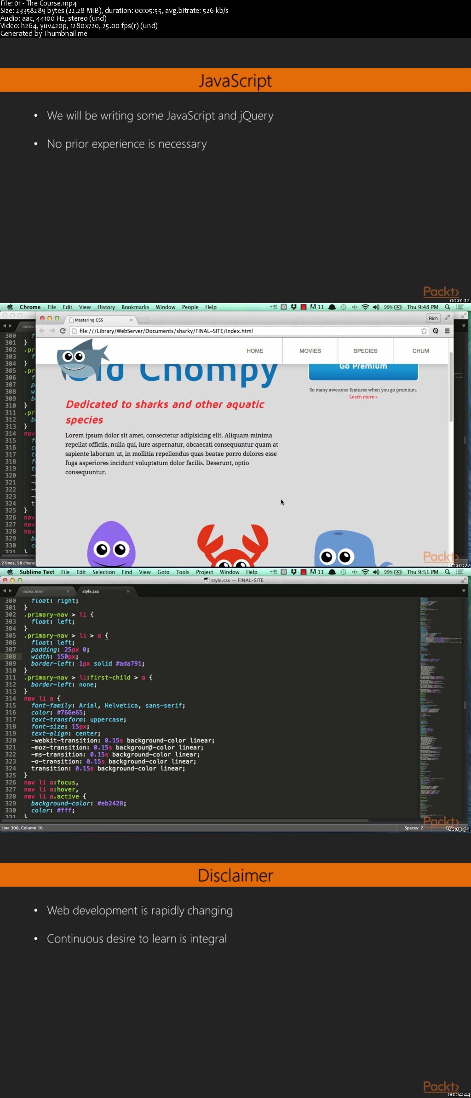The width and height of the screenshot is (471, 1098).
Task: Bookmark page with Chrome's star icon
Action: click(x=424, y=331)
